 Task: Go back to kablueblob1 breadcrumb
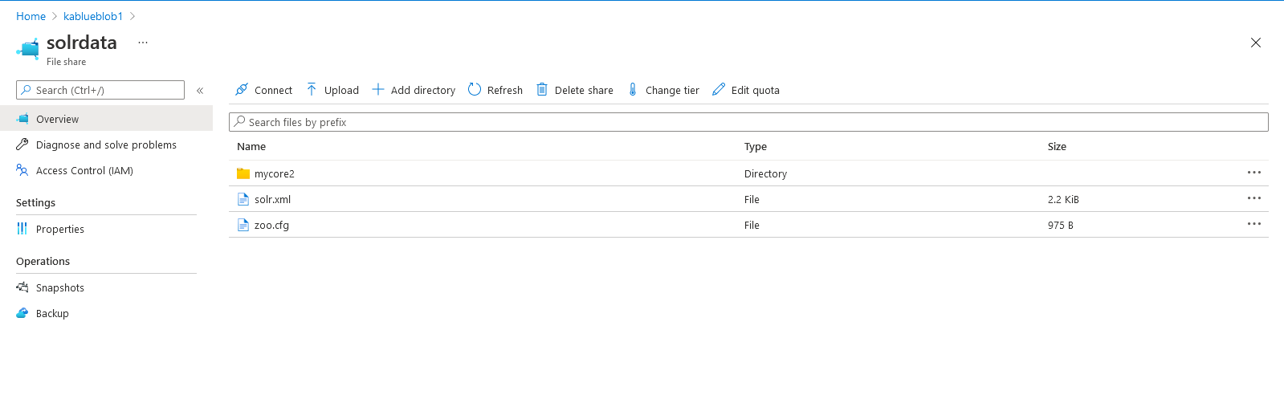click(93, 16)
